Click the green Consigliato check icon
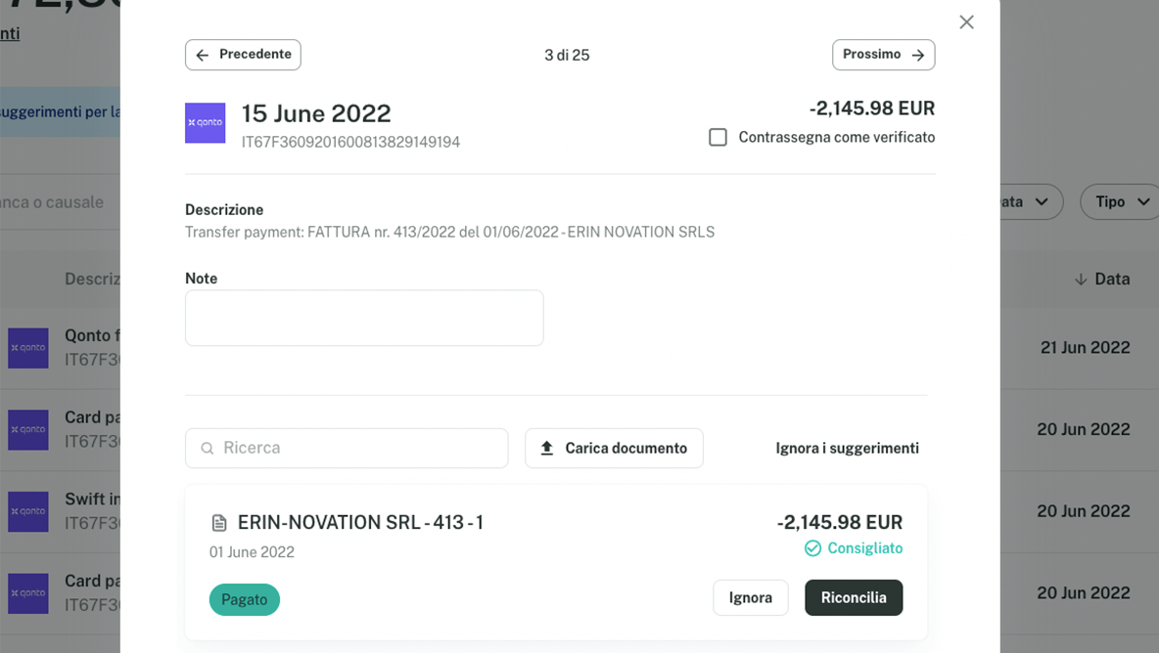Viewport: 1159px width, 653px height. click(x=812, y=548)
